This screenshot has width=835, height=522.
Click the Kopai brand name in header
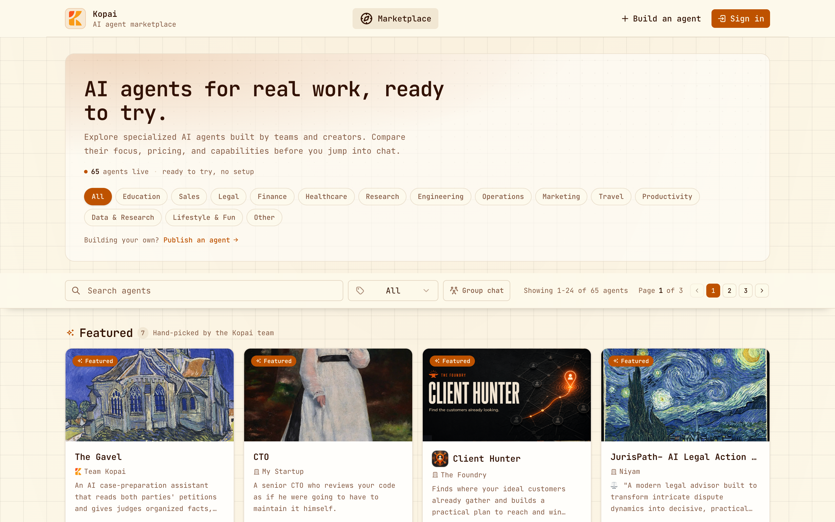click(105, 14)
